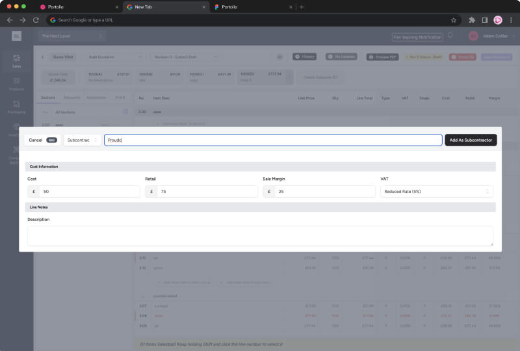Image resolution: width=520 pixels, height=351 pixels.
Task: Open the Purchasing sidebar icon
Action: point(16,106)
